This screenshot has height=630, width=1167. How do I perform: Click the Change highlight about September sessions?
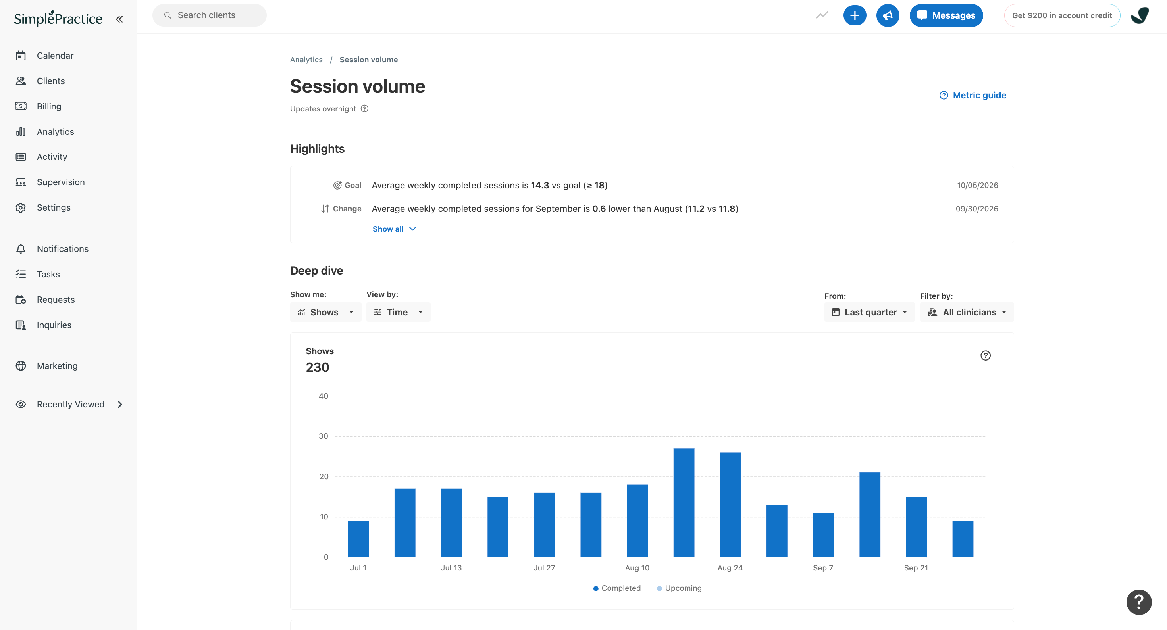555,209
